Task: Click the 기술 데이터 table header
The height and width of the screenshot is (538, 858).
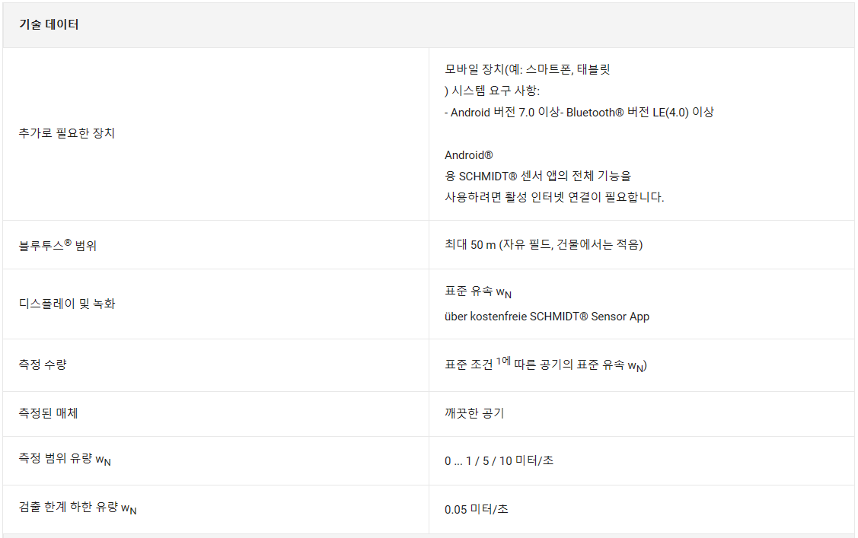Action: point(49,24)
